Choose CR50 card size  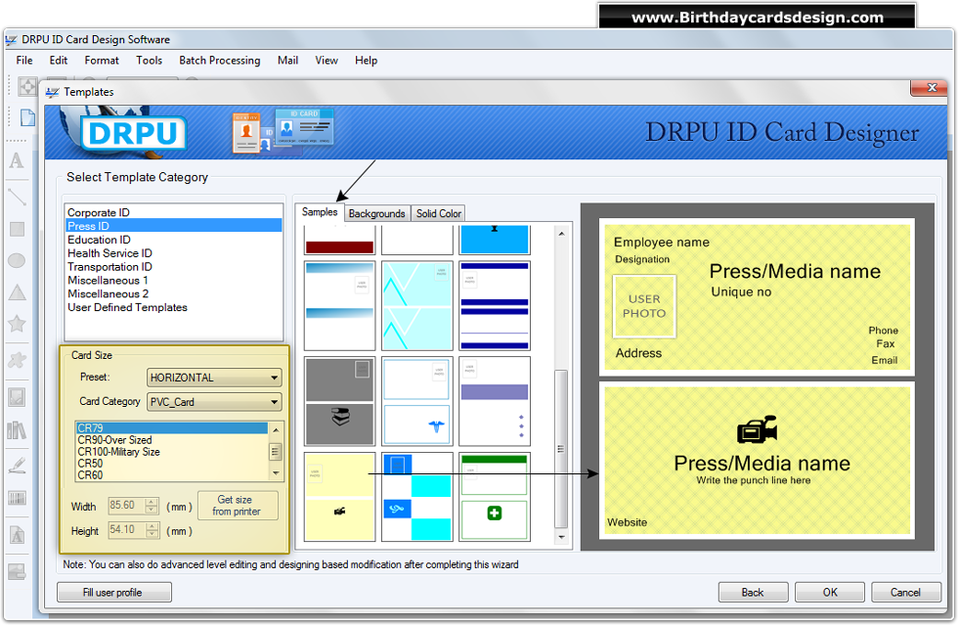[x=172, y=463]
